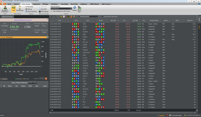Toggle All-In EV legend in graph
The image size is (201, 117).
coord(26,79)
